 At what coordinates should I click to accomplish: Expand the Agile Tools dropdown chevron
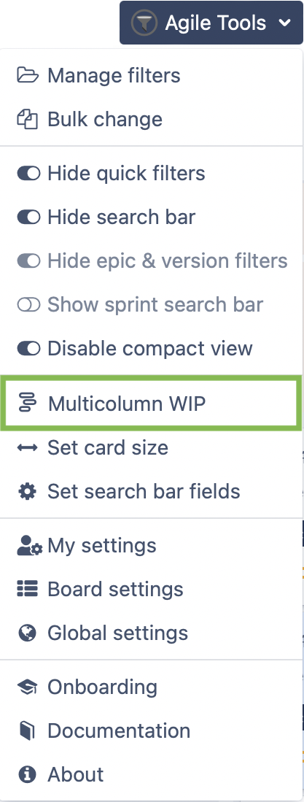pos(285,23)
